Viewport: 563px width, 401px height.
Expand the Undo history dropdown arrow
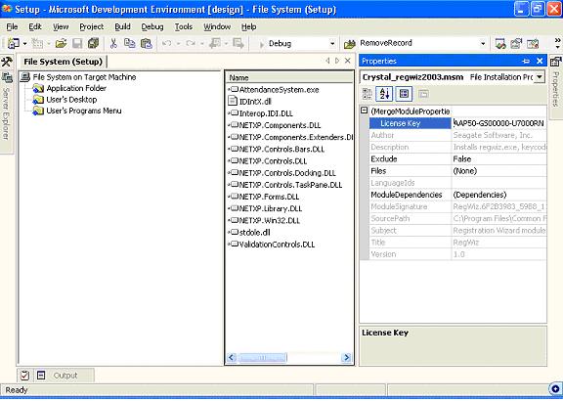coord(178,44)
